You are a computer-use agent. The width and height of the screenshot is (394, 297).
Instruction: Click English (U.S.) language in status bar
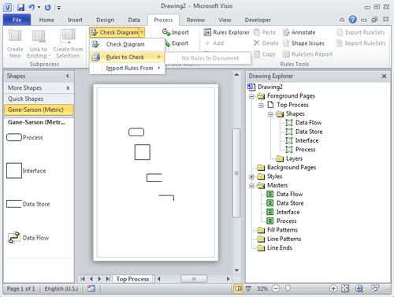coord(61,288)
